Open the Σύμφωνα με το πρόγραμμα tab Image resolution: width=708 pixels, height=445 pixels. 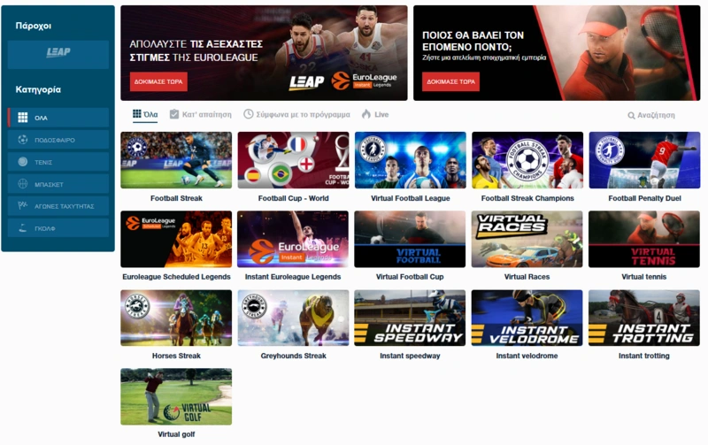296,115
